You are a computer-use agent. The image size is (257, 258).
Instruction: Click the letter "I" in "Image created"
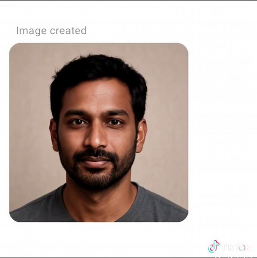coord(17,31)
